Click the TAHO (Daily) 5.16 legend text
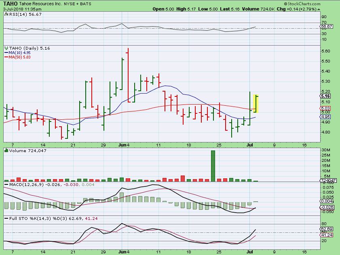 (x=30, y=48)
